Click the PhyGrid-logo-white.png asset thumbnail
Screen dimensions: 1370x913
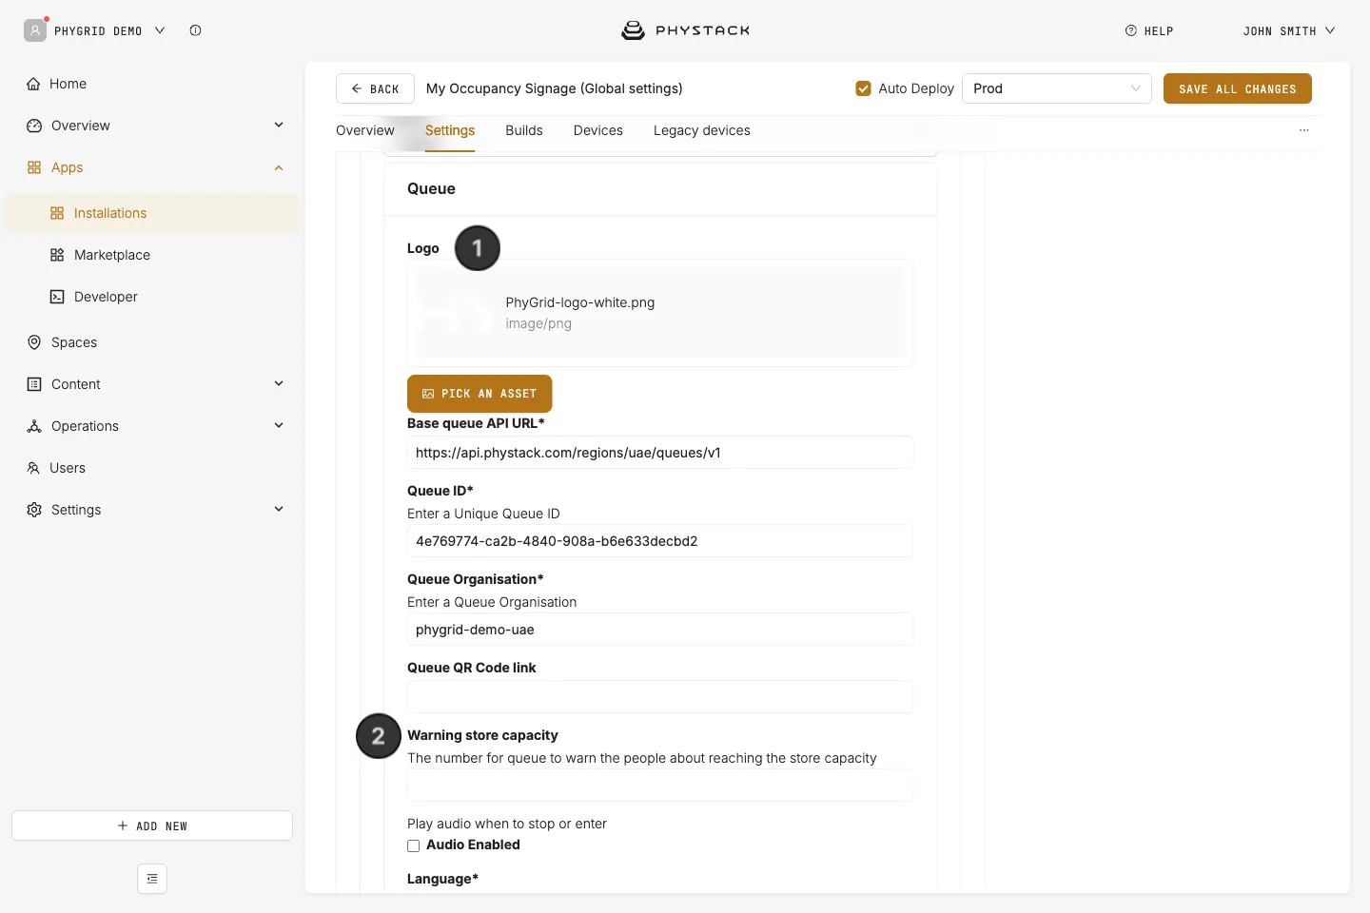[456, 313]
